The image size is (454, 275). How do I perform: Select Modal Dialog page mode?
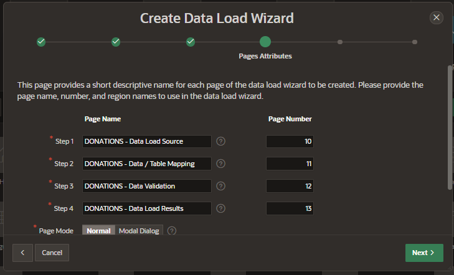pyautogui.click(x=139, y=230)
